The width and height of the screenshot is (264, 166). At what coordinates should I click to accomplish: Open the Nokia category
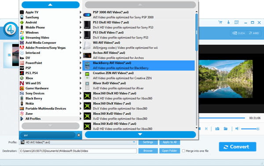[x=51, y=103]
